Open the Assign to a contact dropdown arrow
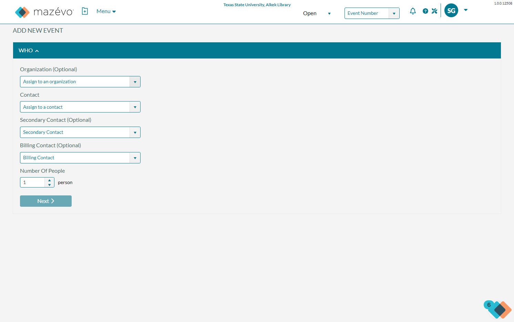Screen dimensions: 514x322 pos(135,107)
